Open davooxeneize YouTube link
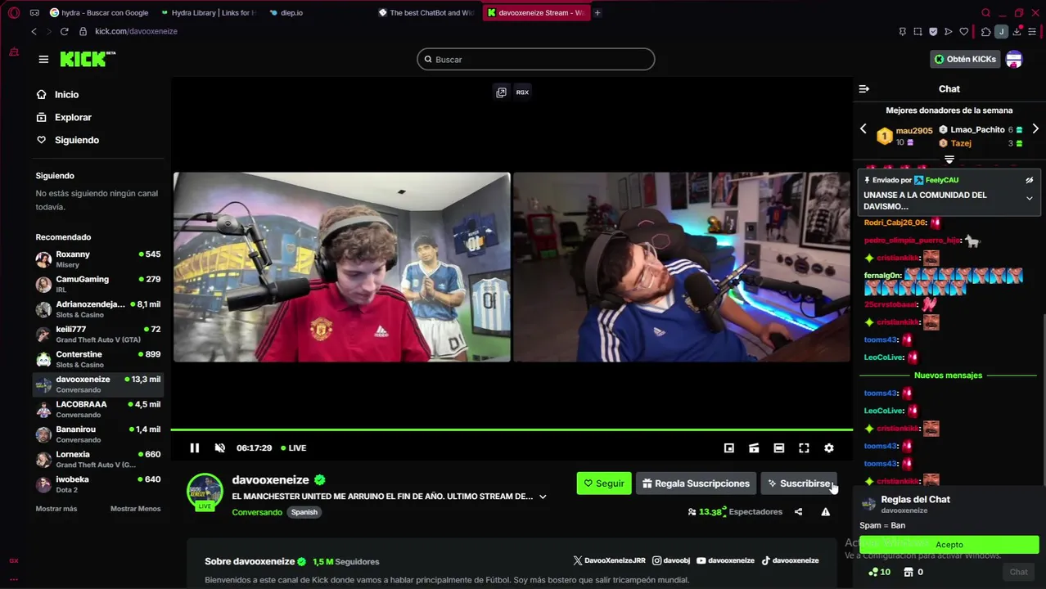This screenshot has height=589, width=1046. (x=725, y=561)
